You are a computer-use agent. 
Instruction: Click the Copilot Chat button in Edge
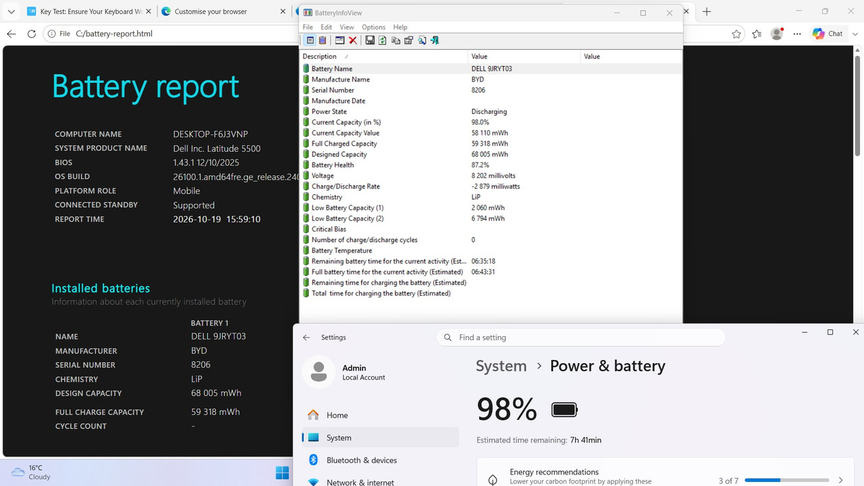[x=828, y=34]
